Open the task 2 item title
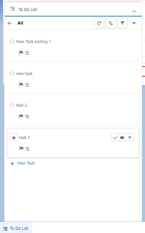 pyautogui.click(x=22, y=105)
